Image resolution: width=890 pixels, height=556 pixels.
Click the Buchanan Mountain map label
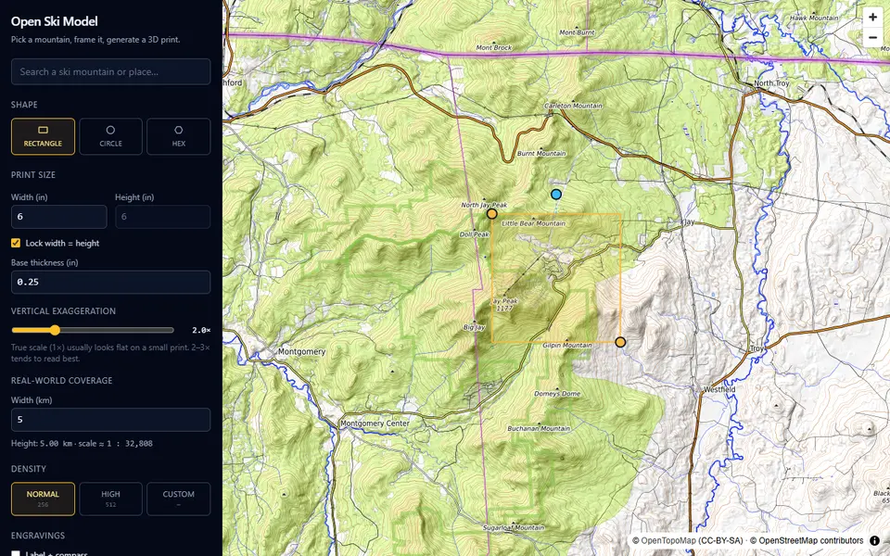point(539,428)
